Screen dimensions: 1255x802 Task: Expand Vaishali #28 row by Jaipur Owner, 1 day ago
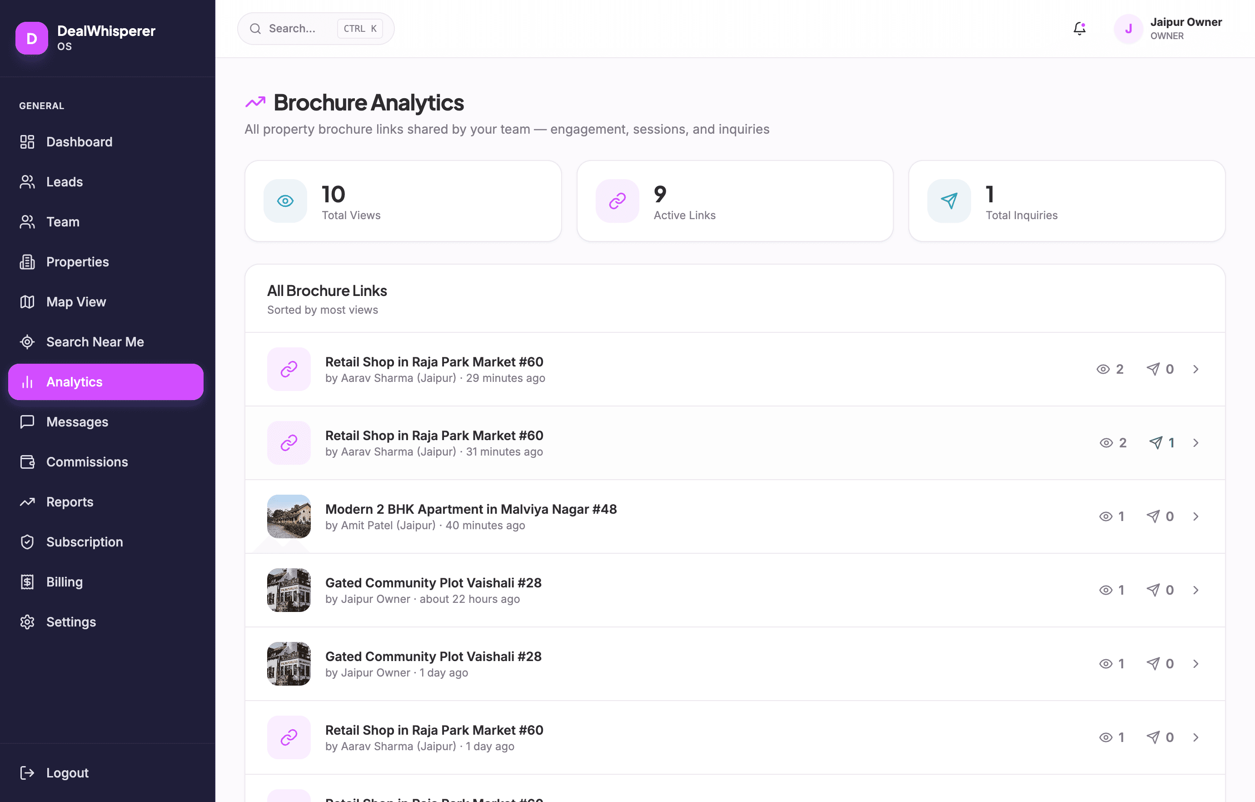[1195, 664]
